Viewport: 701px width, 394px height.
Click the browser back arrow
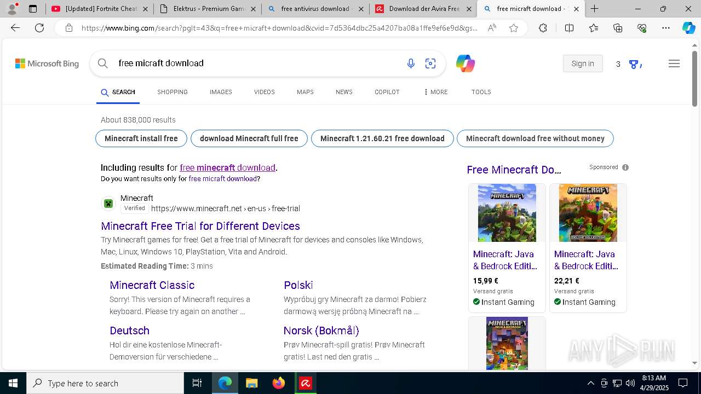coord(15,28)
